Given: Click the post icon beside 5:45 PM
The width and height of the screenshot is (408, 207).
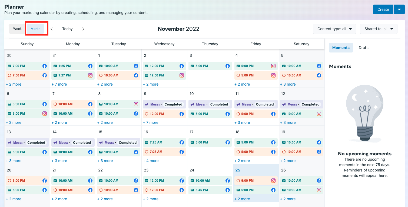Looking at the screenshot, I should point(192,190).
